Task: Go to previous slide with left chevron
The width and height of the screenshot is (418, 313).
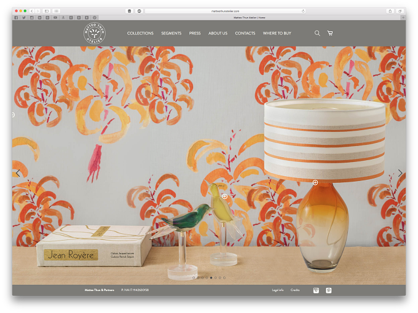Action: pyautogui.click(x=18, y=173)
